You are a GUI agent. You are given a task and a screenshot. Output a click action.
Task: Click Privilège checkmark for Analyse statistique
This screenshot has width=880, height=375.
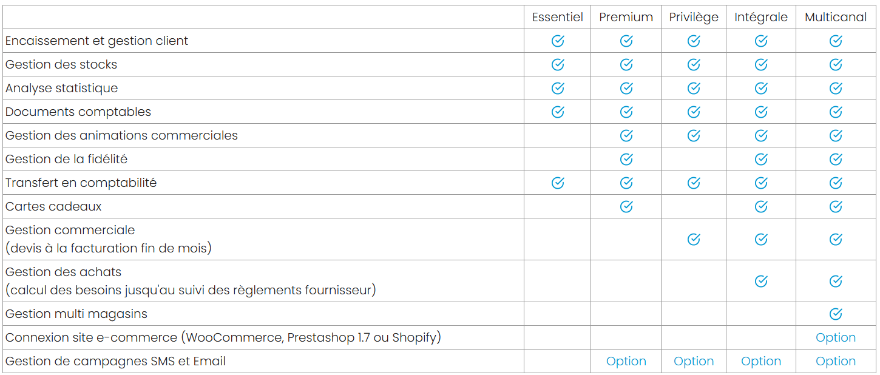tap(694, 88)
